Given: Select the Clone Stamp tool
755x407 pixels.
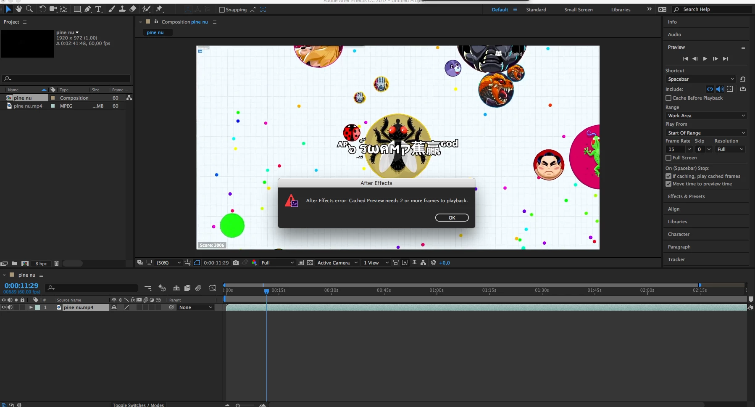Looking at the screenshot, I should pyautogui.click(x=122, y=9).
